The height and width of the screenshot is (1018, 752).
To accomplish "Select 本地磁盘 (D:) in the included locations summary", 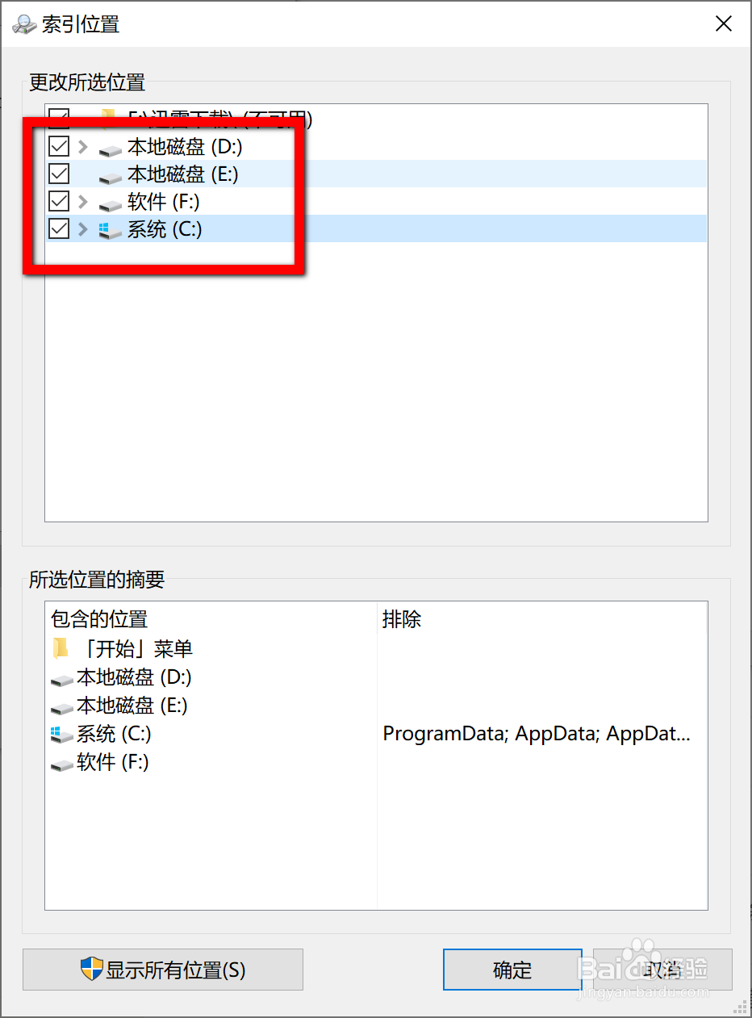I will tap(134, 677).
